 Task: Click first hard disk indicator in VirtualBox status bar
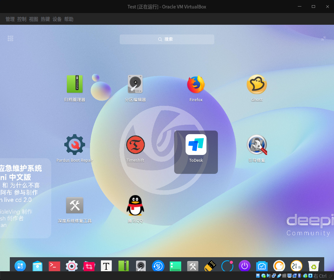click(258, 276)
